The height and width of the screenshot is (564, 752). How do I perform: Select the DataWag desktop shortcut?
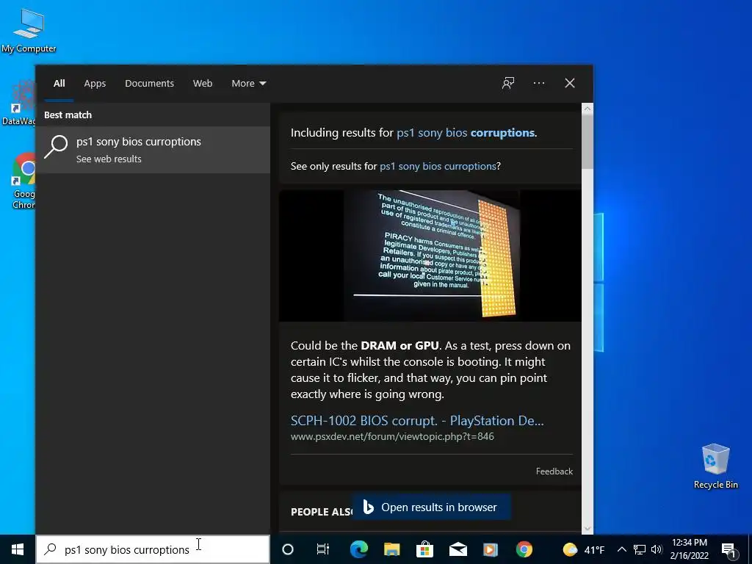(x=18, y=103)
